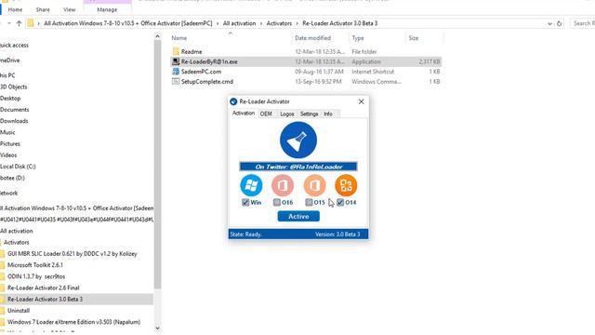Viewport: 595px width, 335px height.
Task: Click the SadeemPC.com shortcut icon
Action: [x=176, y=72]
